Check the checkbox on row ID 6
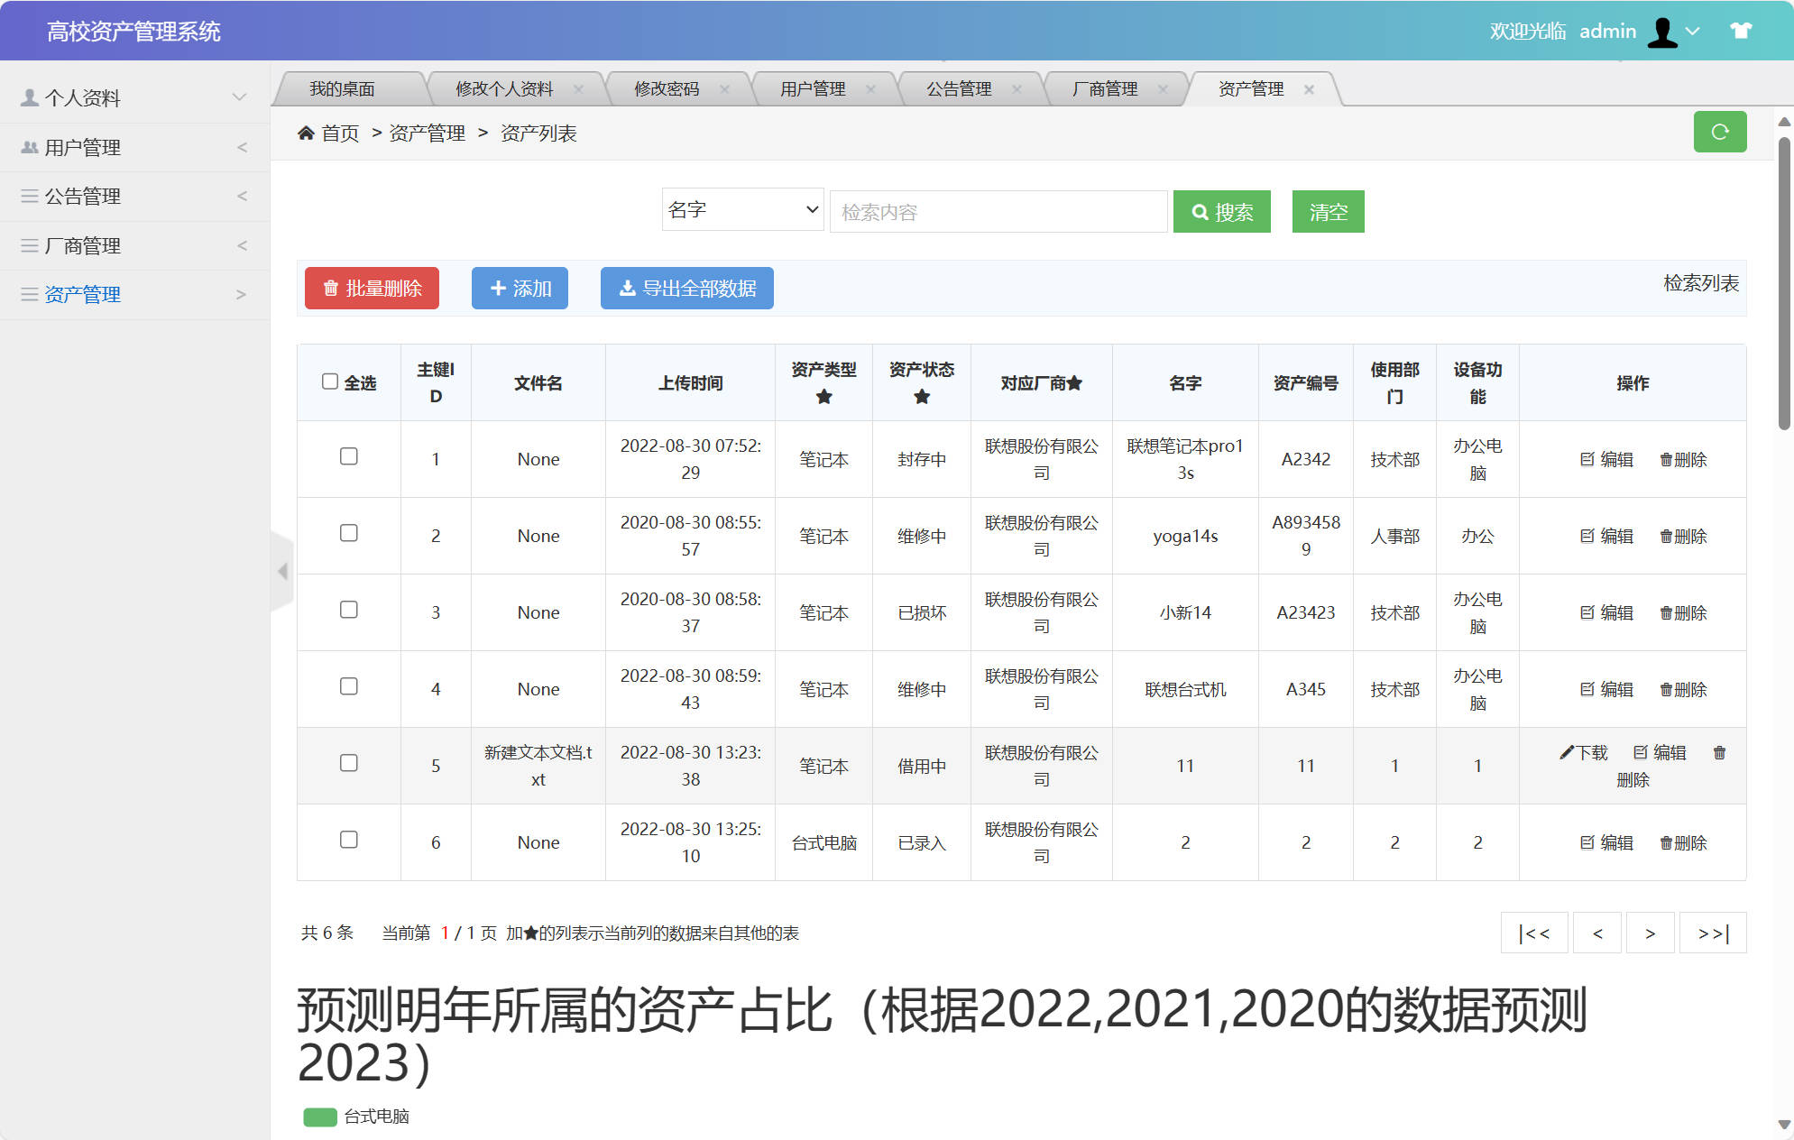This screenshot has height=1140, width=1794. click(348, 840)
